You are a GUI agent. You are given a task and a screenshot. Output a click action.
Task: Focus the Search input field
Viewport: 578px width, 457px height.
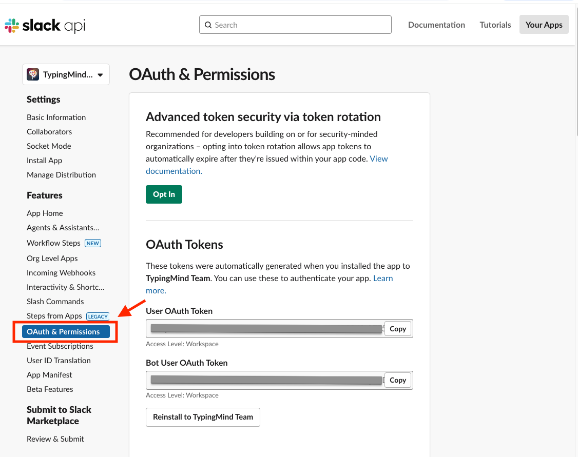(295, 25)
